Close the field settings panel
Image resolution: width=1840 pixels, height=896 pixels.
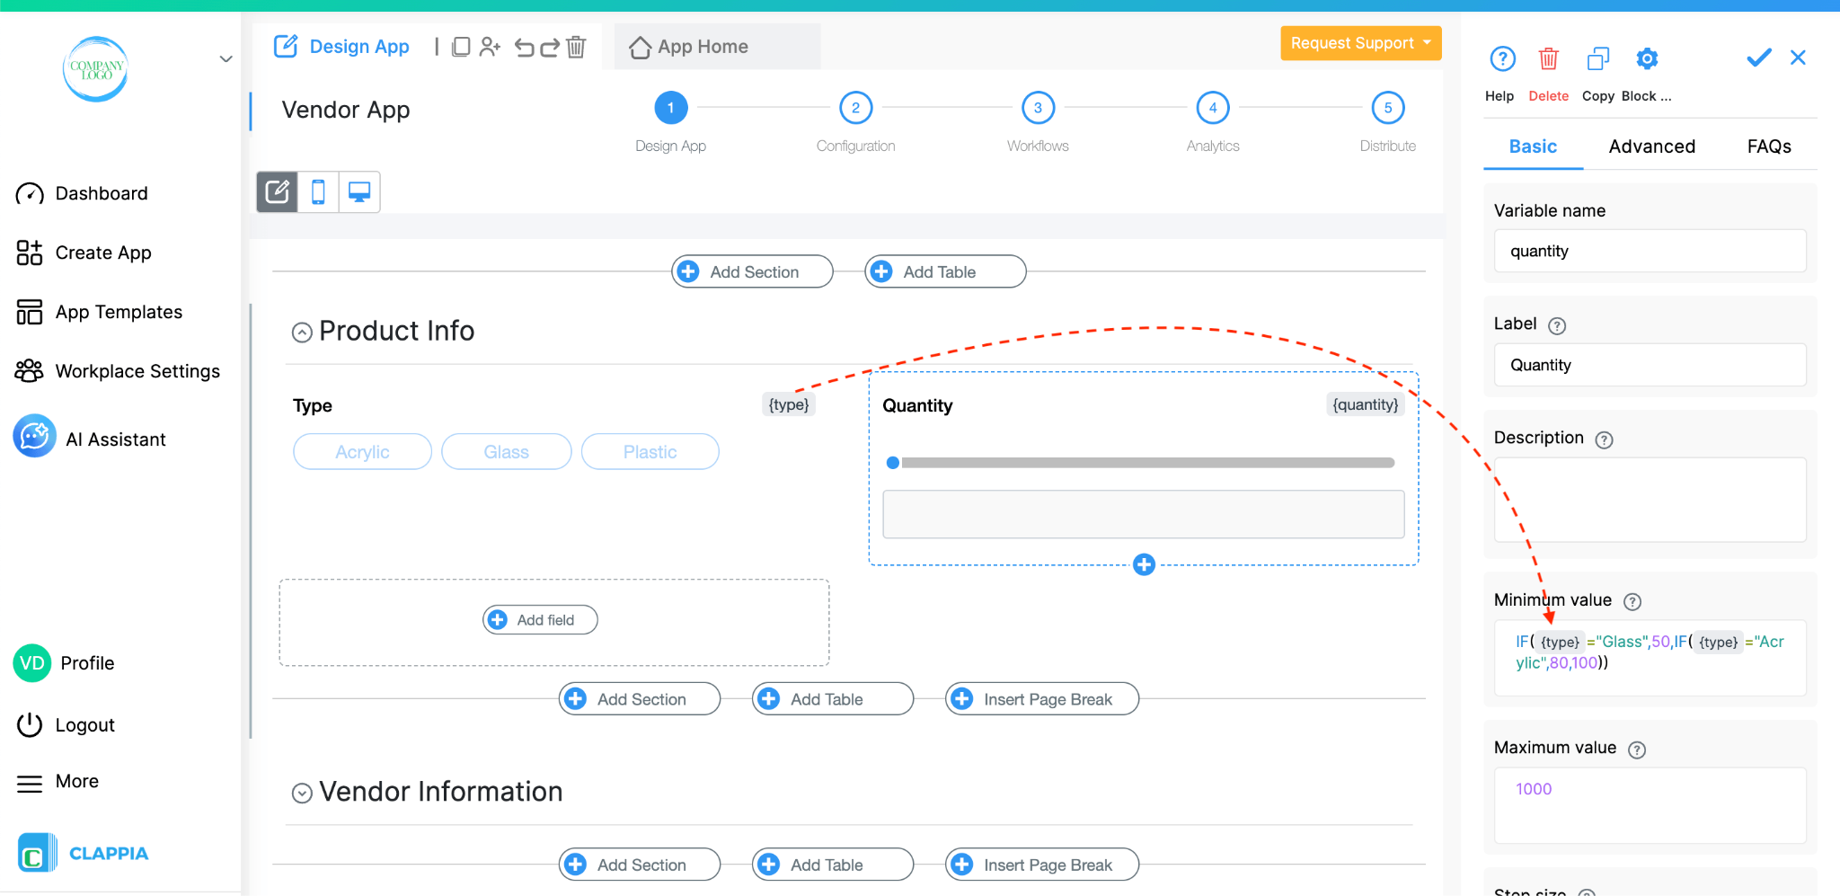click(x=1798, y=58)
